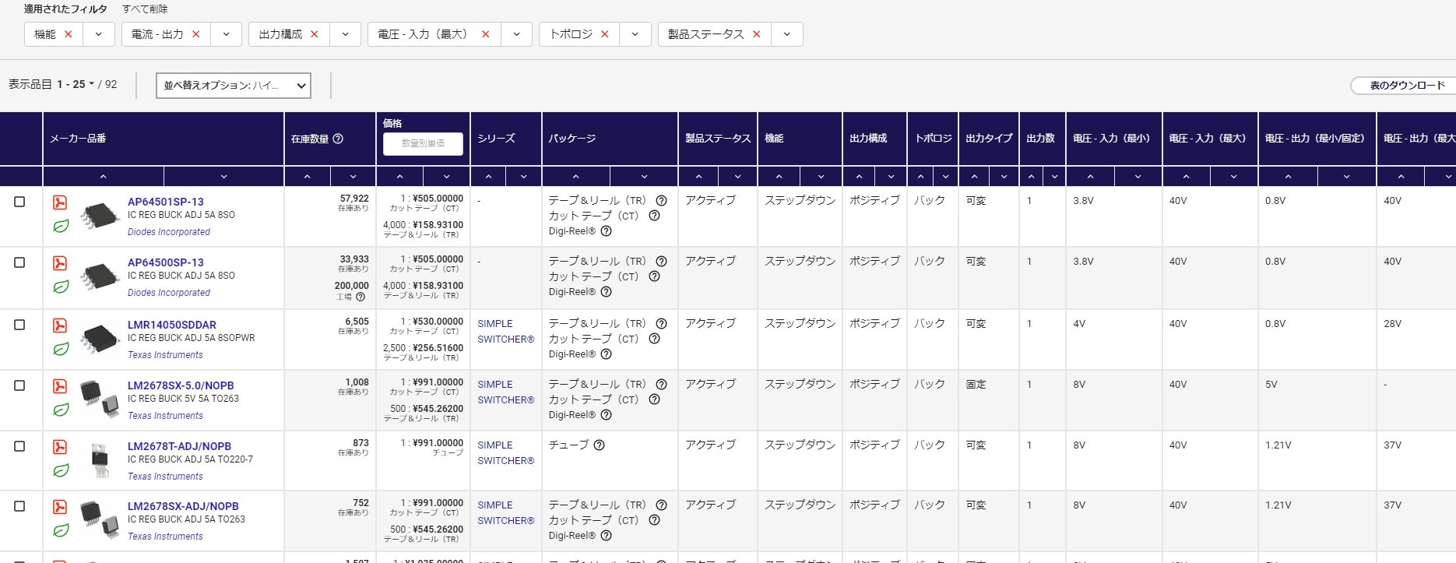Remove the 機能 filter with red X
This screenshot has width=1456, height=563.
[69, 34]
